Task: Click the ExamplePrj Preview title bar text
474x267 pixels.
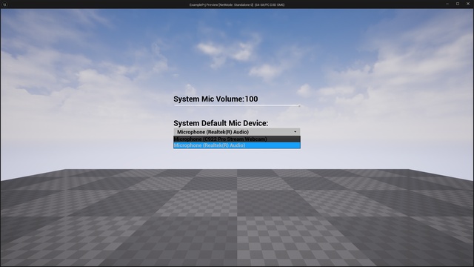Action: point(237,5)
